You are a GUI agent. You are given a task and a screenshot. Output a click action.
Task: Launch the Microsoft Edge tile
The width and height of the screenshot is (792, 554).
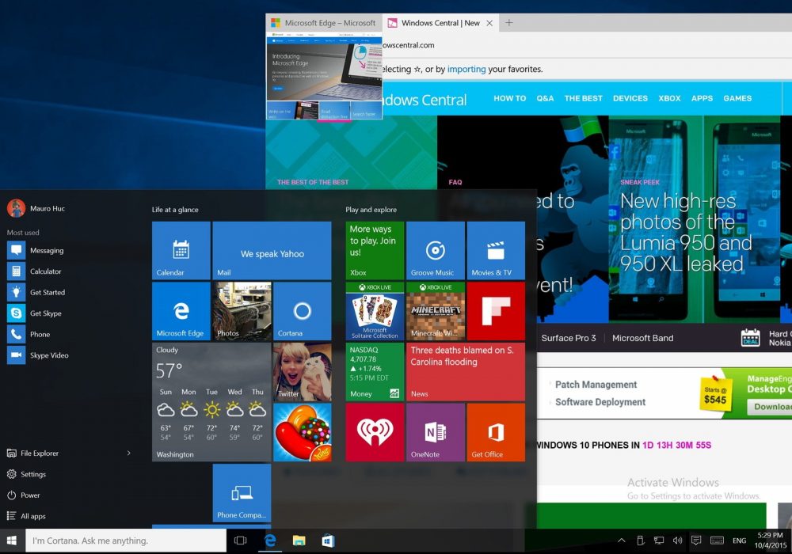coord(181,311)
